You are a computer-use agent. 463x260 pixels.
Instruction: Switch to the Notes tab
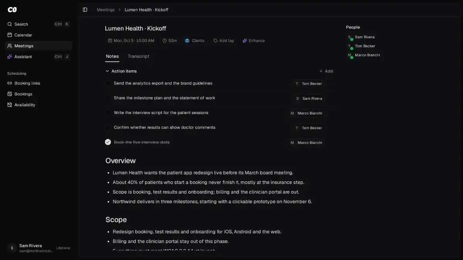pyautogui.click(x=112, y=56)
